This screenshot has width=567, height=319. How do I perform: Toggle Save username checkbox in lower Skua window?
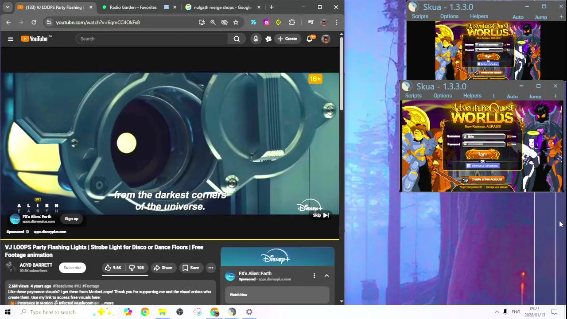click(x=509, y=137)
